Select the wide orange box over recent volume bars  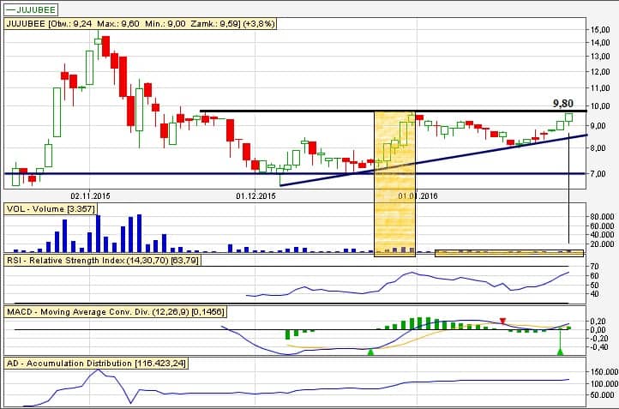click(508, 251)
